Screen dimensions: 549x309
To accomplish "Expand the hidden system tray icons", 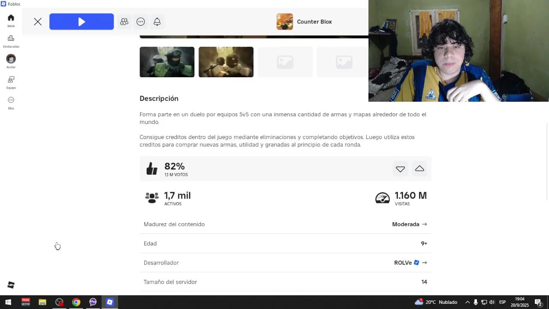I will [468, 302].
